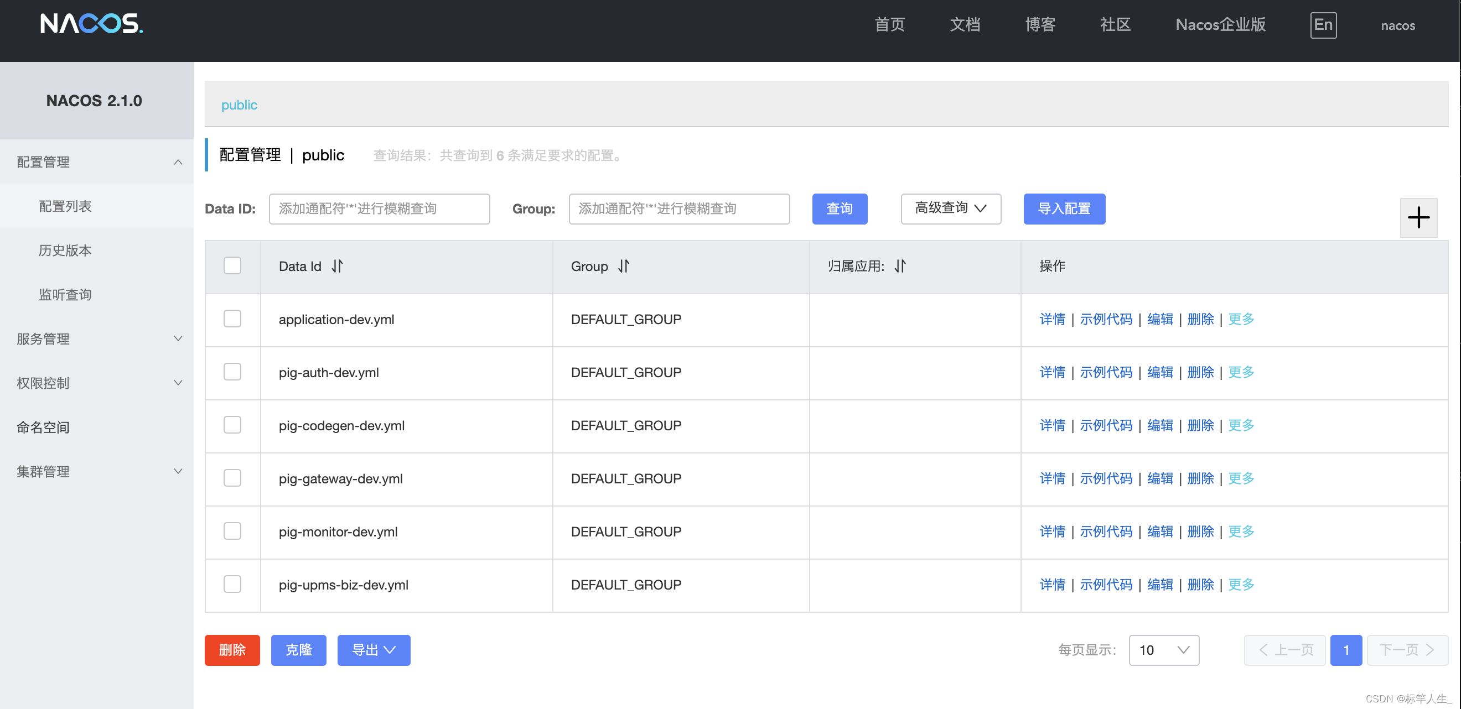
Task: Open 详情 for application-dev.yml
Action: coord(1052,319)
